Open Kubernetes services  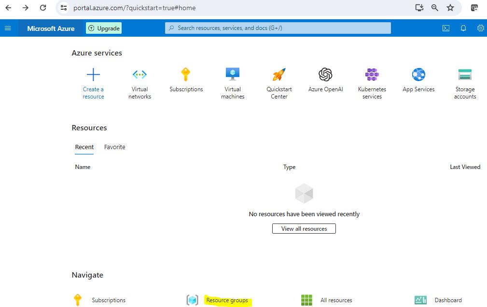click(x=372, y=75)
